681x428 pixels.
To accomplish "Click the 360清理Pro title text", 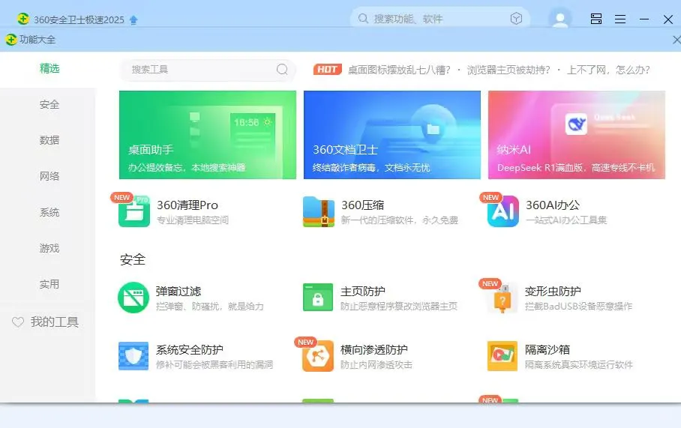I will click(x=187, y=205).
